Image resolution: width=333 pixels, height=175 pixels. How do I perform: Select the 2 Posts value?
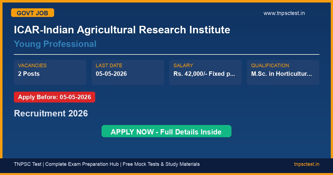point(29,74)
